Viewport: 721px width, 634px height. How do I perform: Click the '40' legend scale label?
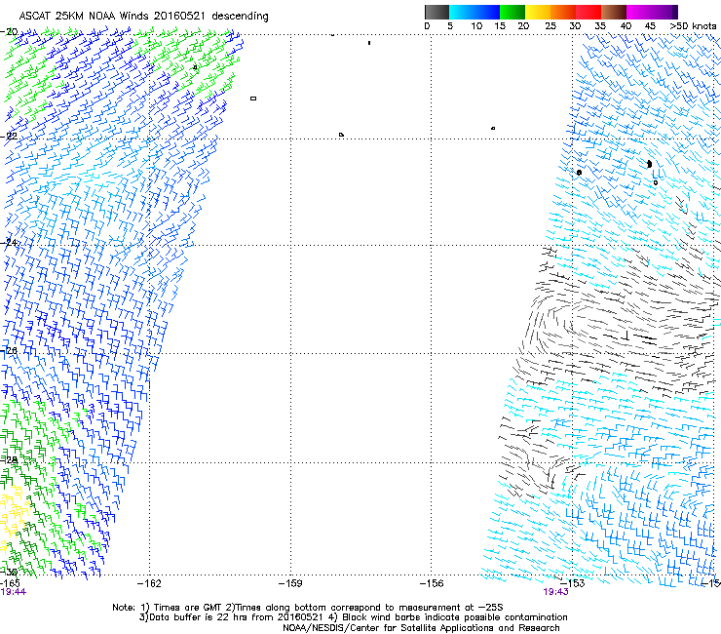pyautogui.click(x=626, y=26)
